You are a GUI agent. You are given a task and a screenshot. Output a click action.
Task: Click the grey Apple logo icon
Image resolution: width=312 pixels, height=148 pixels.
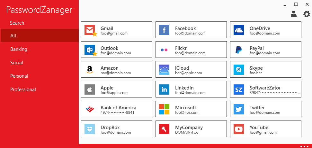90,90
